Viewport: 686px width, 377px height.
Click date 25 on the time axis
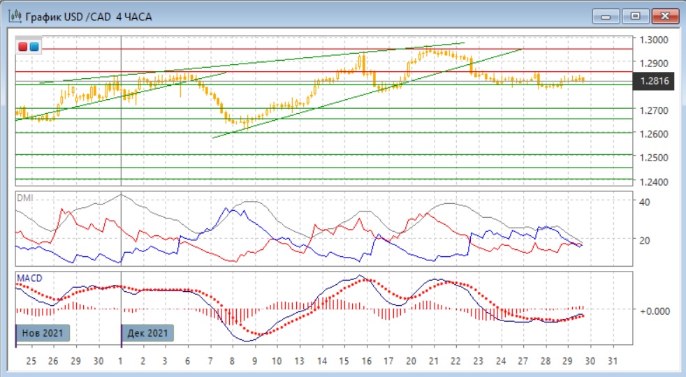coord(31,361)
